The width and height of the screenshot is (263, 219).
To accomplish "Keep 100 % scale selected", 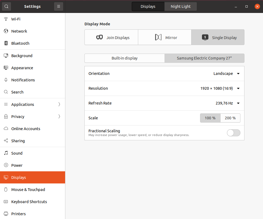I will pyautogui.click(x=210, y=118).
